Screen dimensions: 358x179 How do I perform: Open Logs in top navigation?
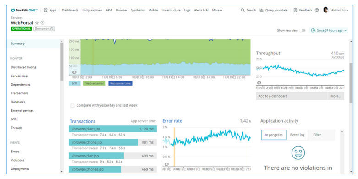click(x=187, y=10)
